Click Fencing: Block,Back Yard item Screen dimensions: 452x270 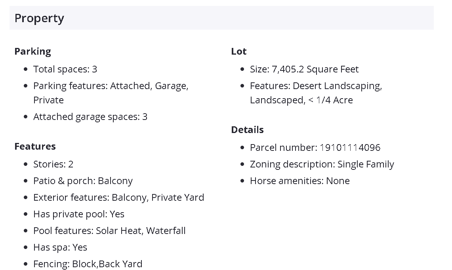pos(88,264)
